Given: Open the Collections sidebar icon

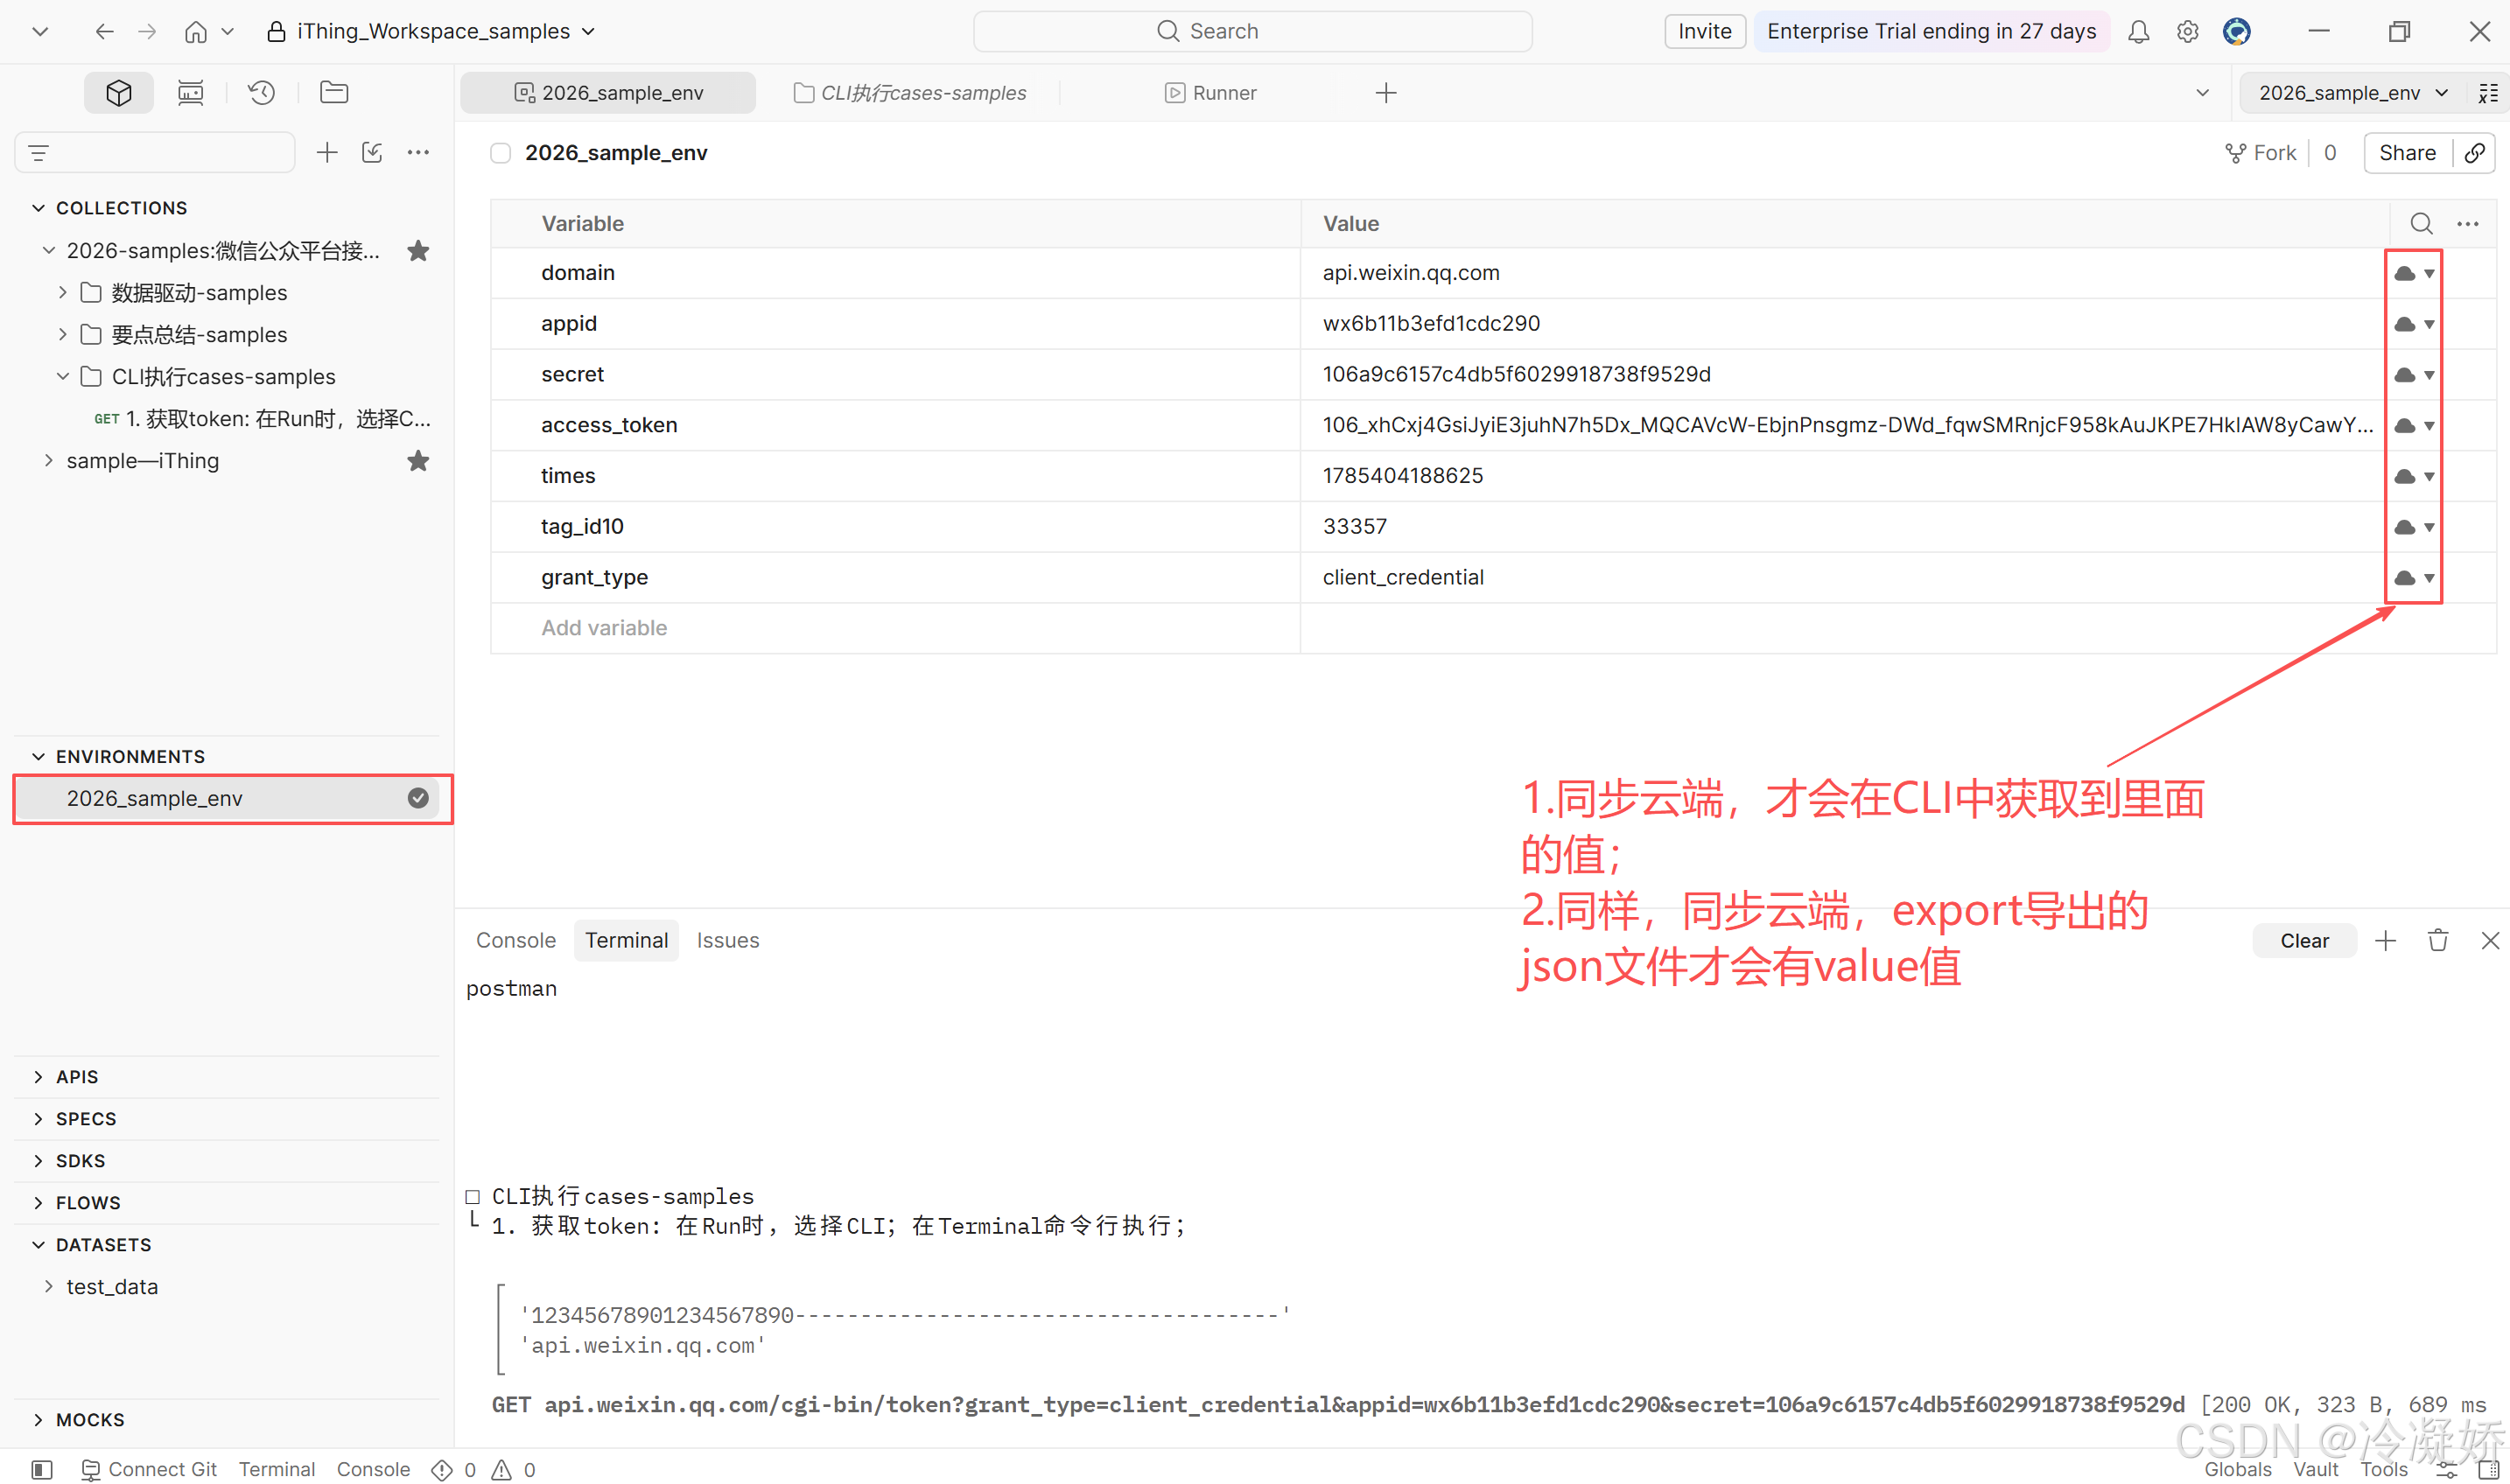Looking at the screenshot, I should coord(119,93).
